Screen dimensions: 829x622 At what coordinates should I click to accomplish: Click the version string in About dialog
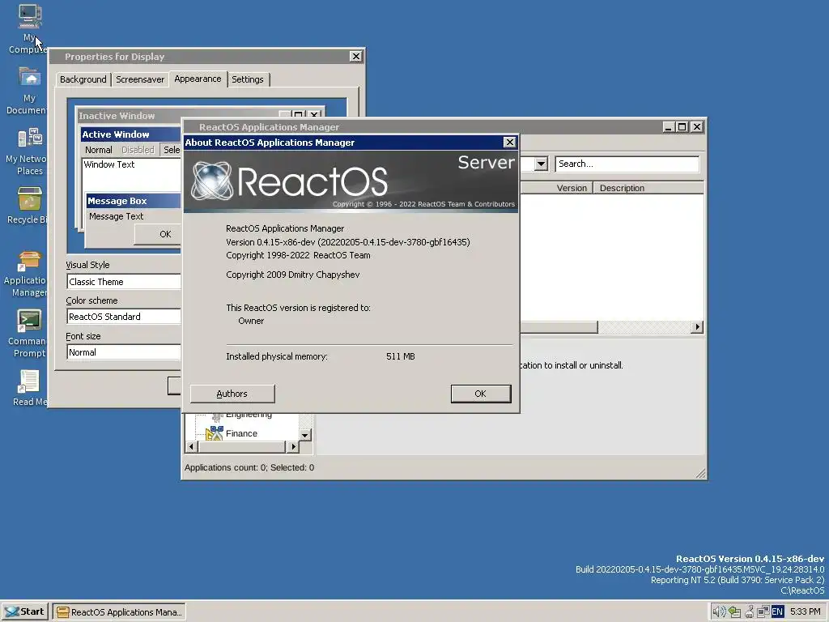[348, 242]
